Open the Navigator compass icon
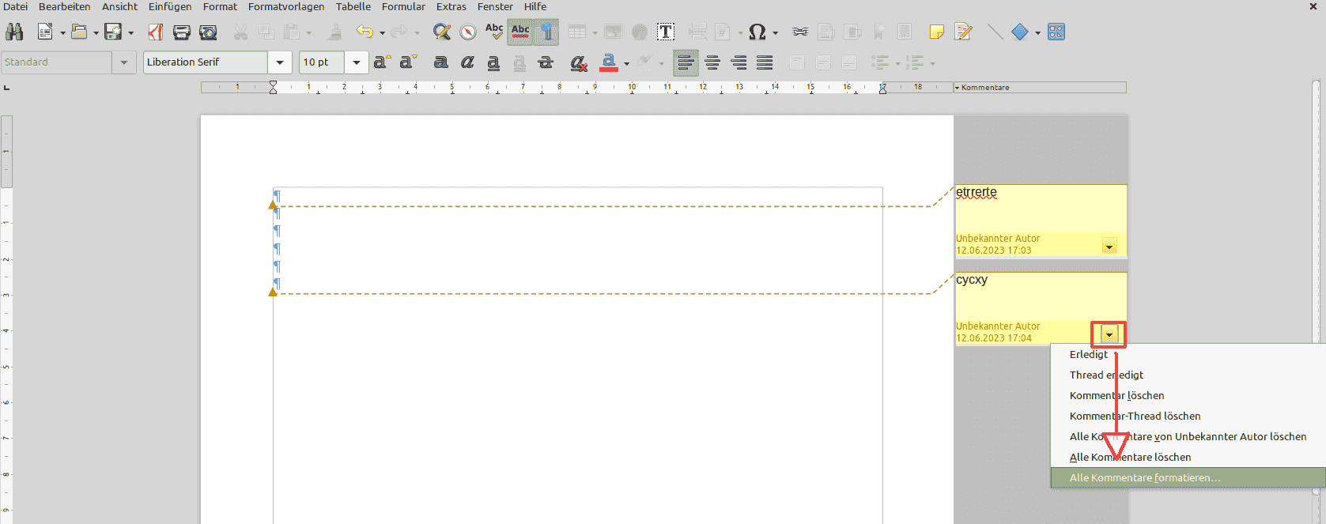The width and height of the screenshot is (1326, 524). (468, 32)
